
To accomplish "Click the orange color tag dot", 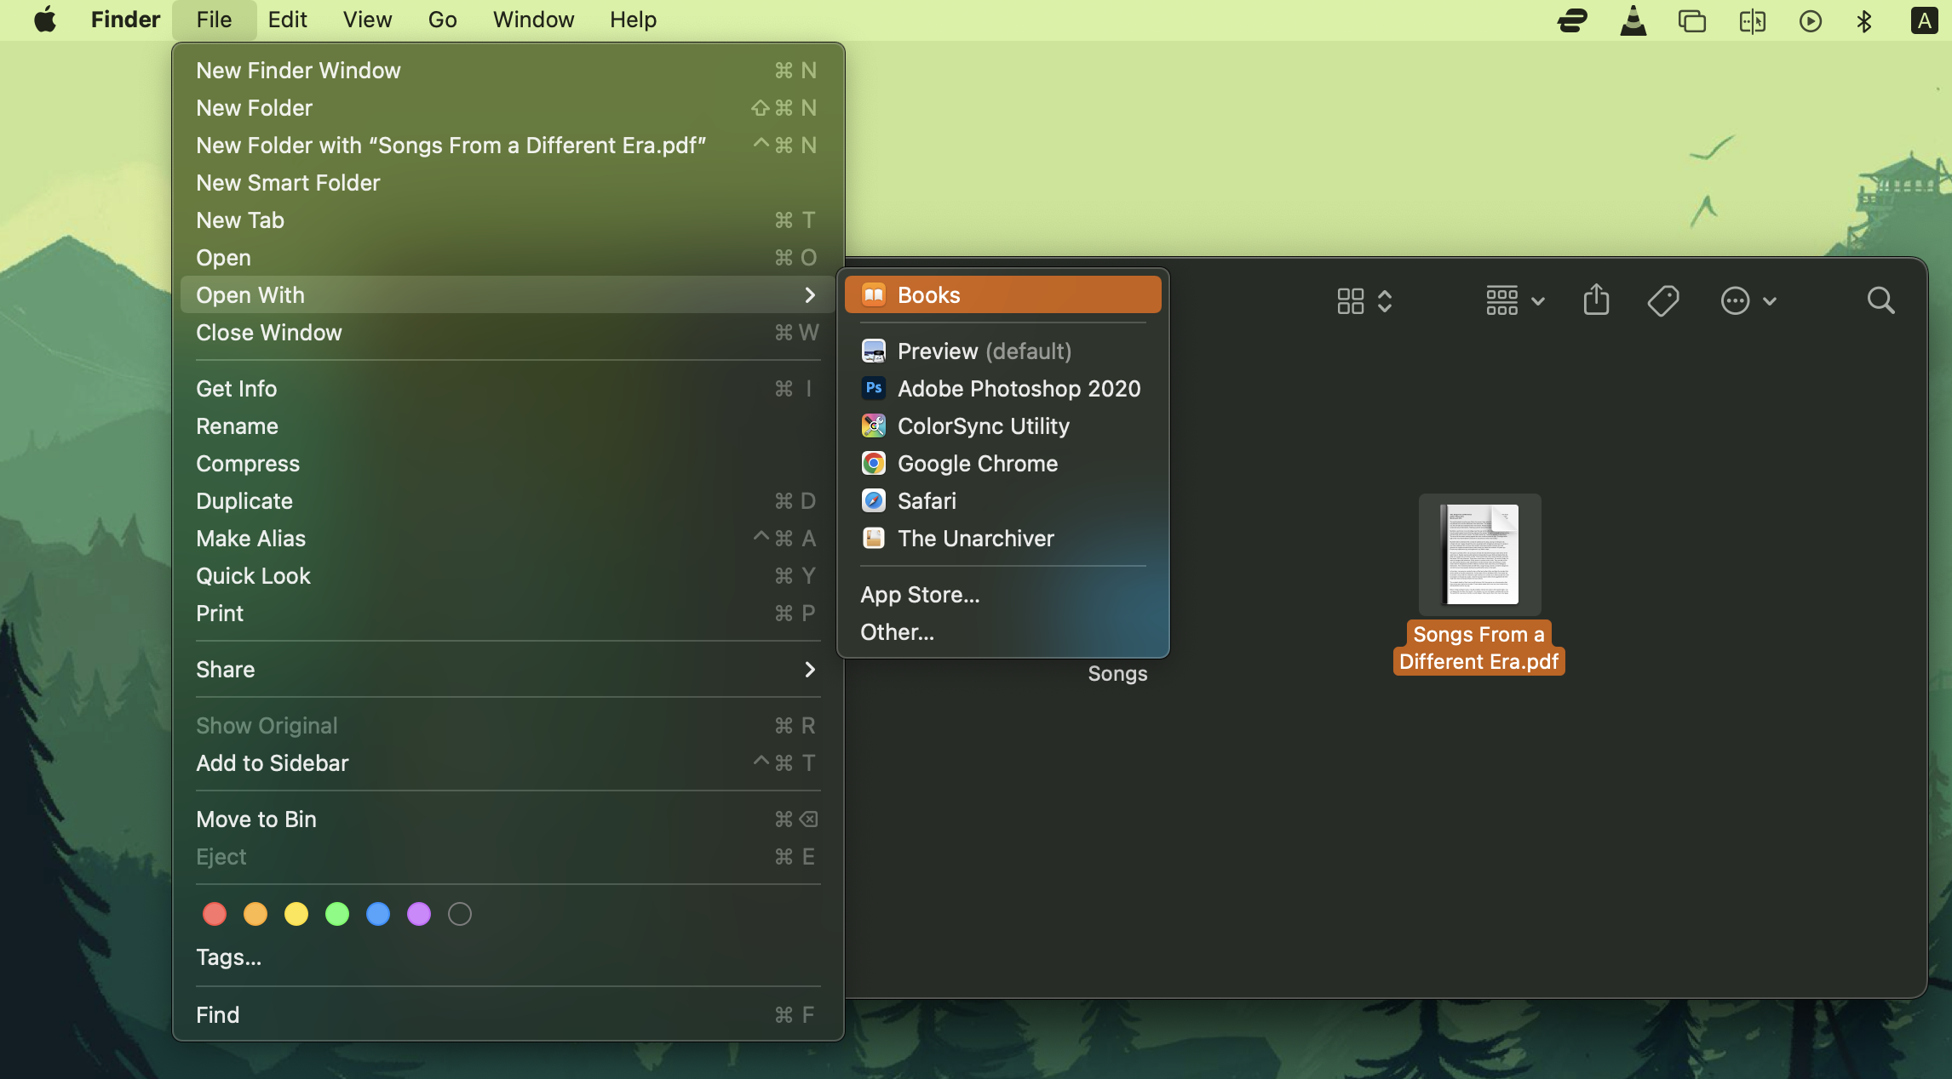I will pyautogui.click(x=255, y=914).
